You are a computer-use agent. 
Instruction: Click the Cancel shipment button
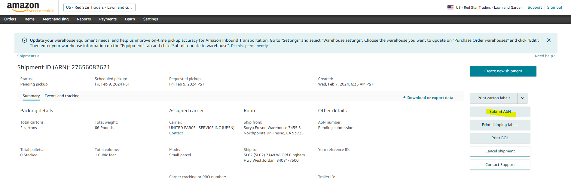pyautogui.click(x=500, y=151)
